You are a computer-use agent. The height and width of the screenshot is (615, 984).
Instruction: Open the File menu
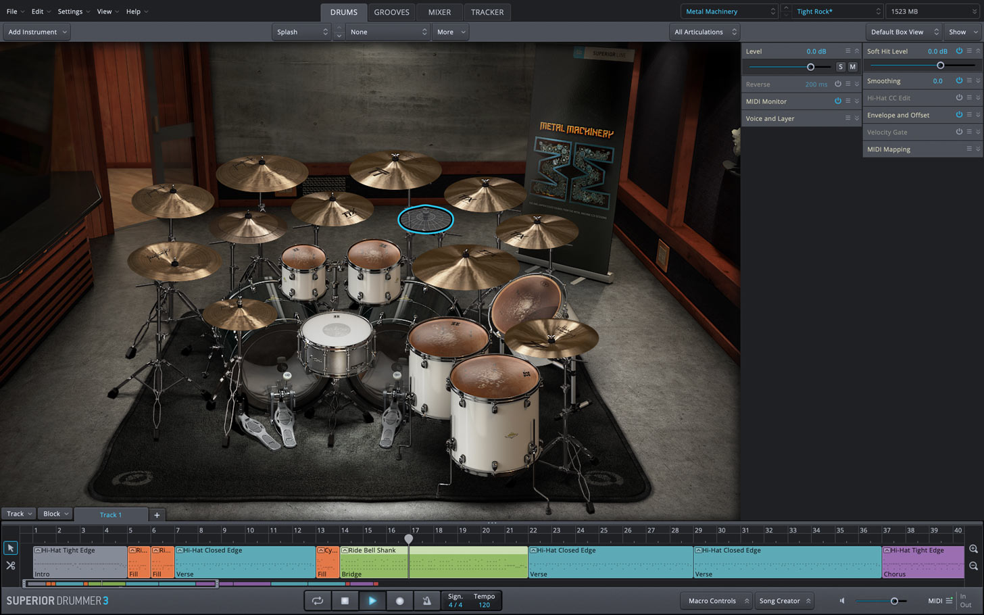click(15, 11)
